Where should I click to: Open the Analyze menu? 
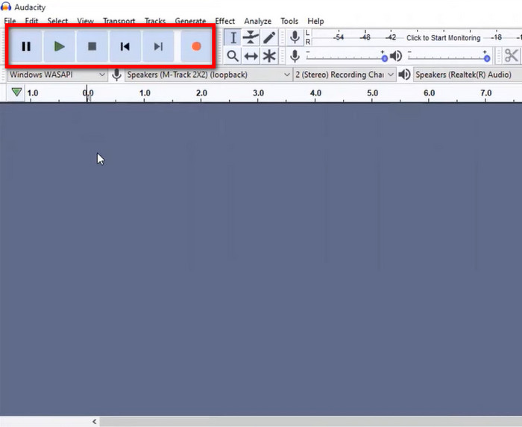pyautogui.click(x=258, y=21)
